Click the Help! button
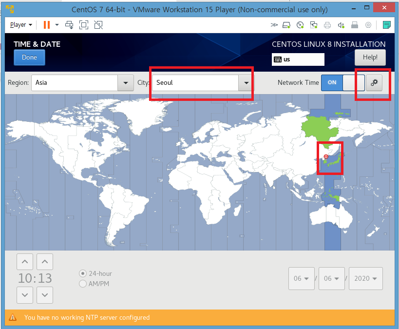The image size is (399, 329). click(370, 58)
